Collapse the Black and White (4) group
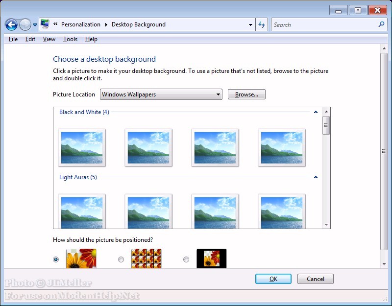The width and height of the screenshot is (392, 306). [316, 112]
